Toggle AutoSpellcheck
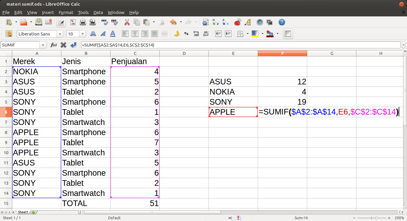This screenshot has width=407, height=221. [x=114, y=22]
